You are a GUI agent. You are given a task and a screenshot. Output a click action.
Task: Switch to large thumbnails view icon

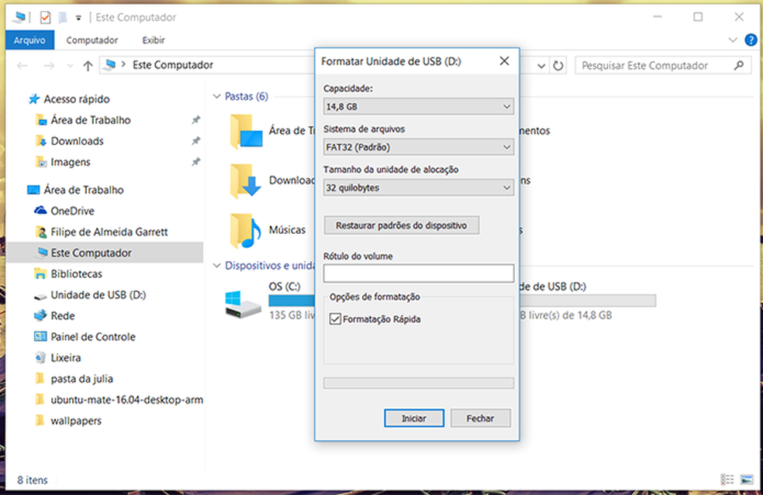[x=747, y=480]
